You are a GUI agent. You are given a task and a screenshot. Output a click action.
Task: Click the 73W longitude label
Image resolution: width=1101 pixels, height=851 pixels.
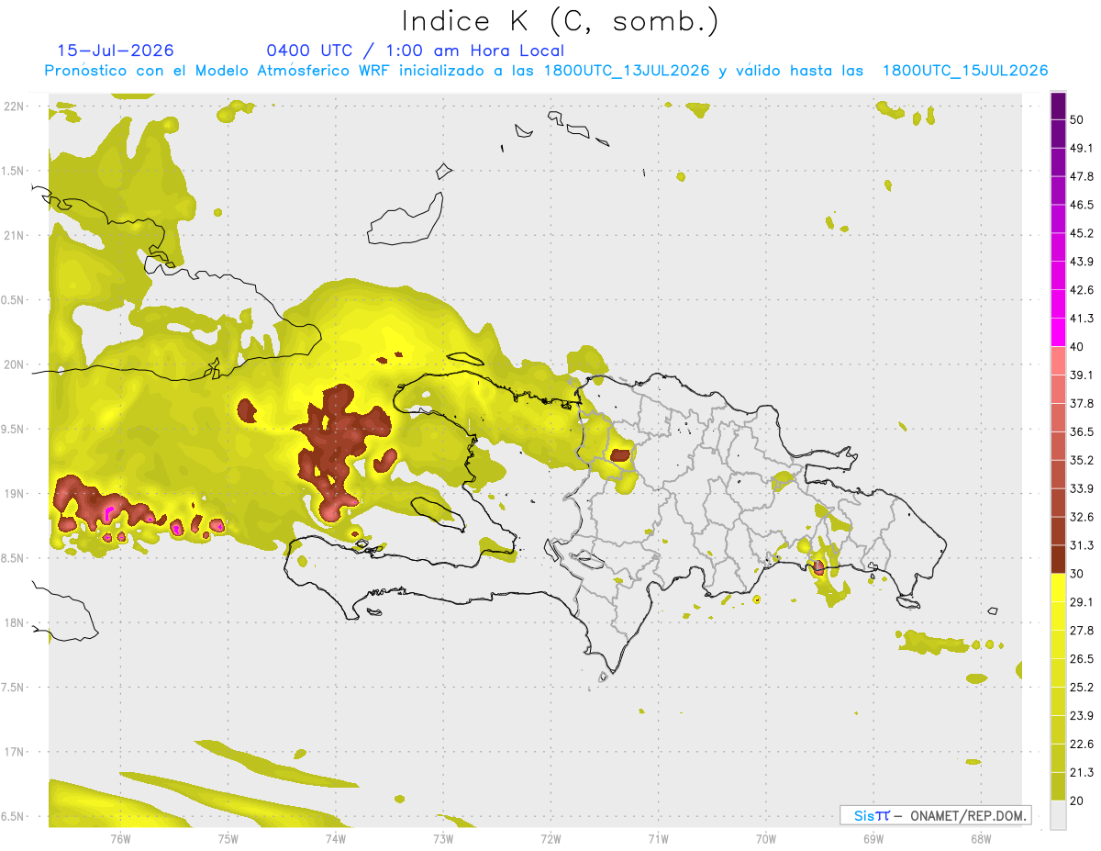point(442,838)
